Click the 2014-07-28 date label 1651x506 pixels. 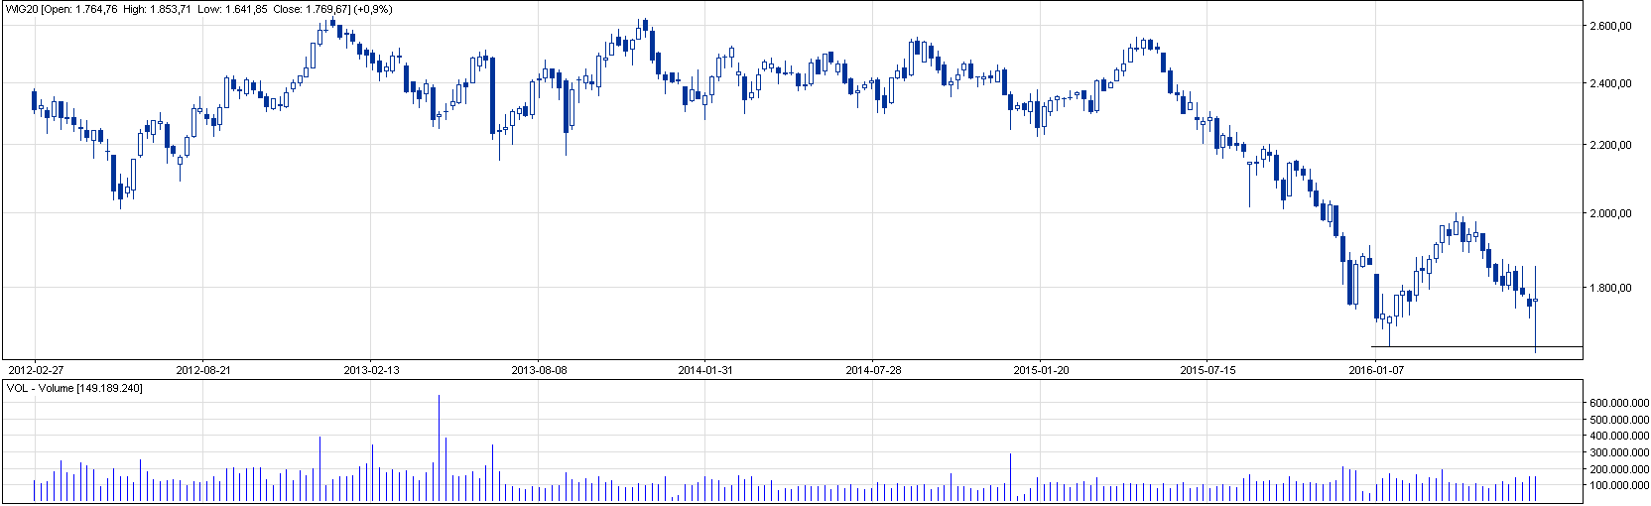point(873,370)
